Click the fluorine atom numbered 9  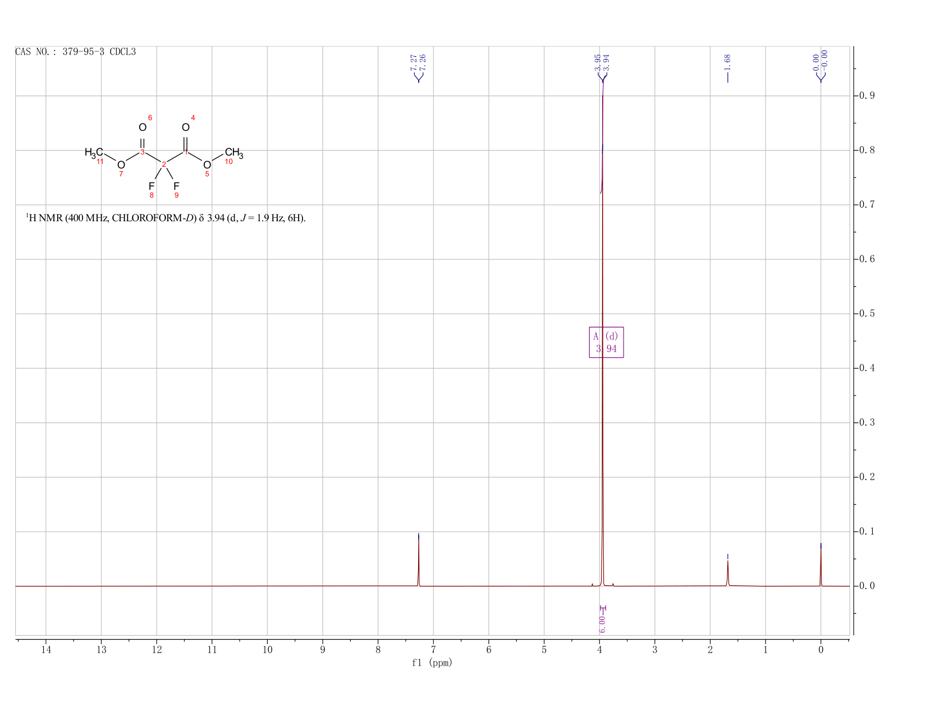pos(176,186)
